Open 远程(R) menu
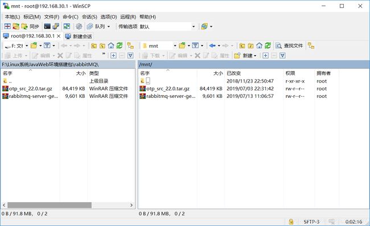The width and height of the screenshot is (370, 226). [x=128, y=17]
